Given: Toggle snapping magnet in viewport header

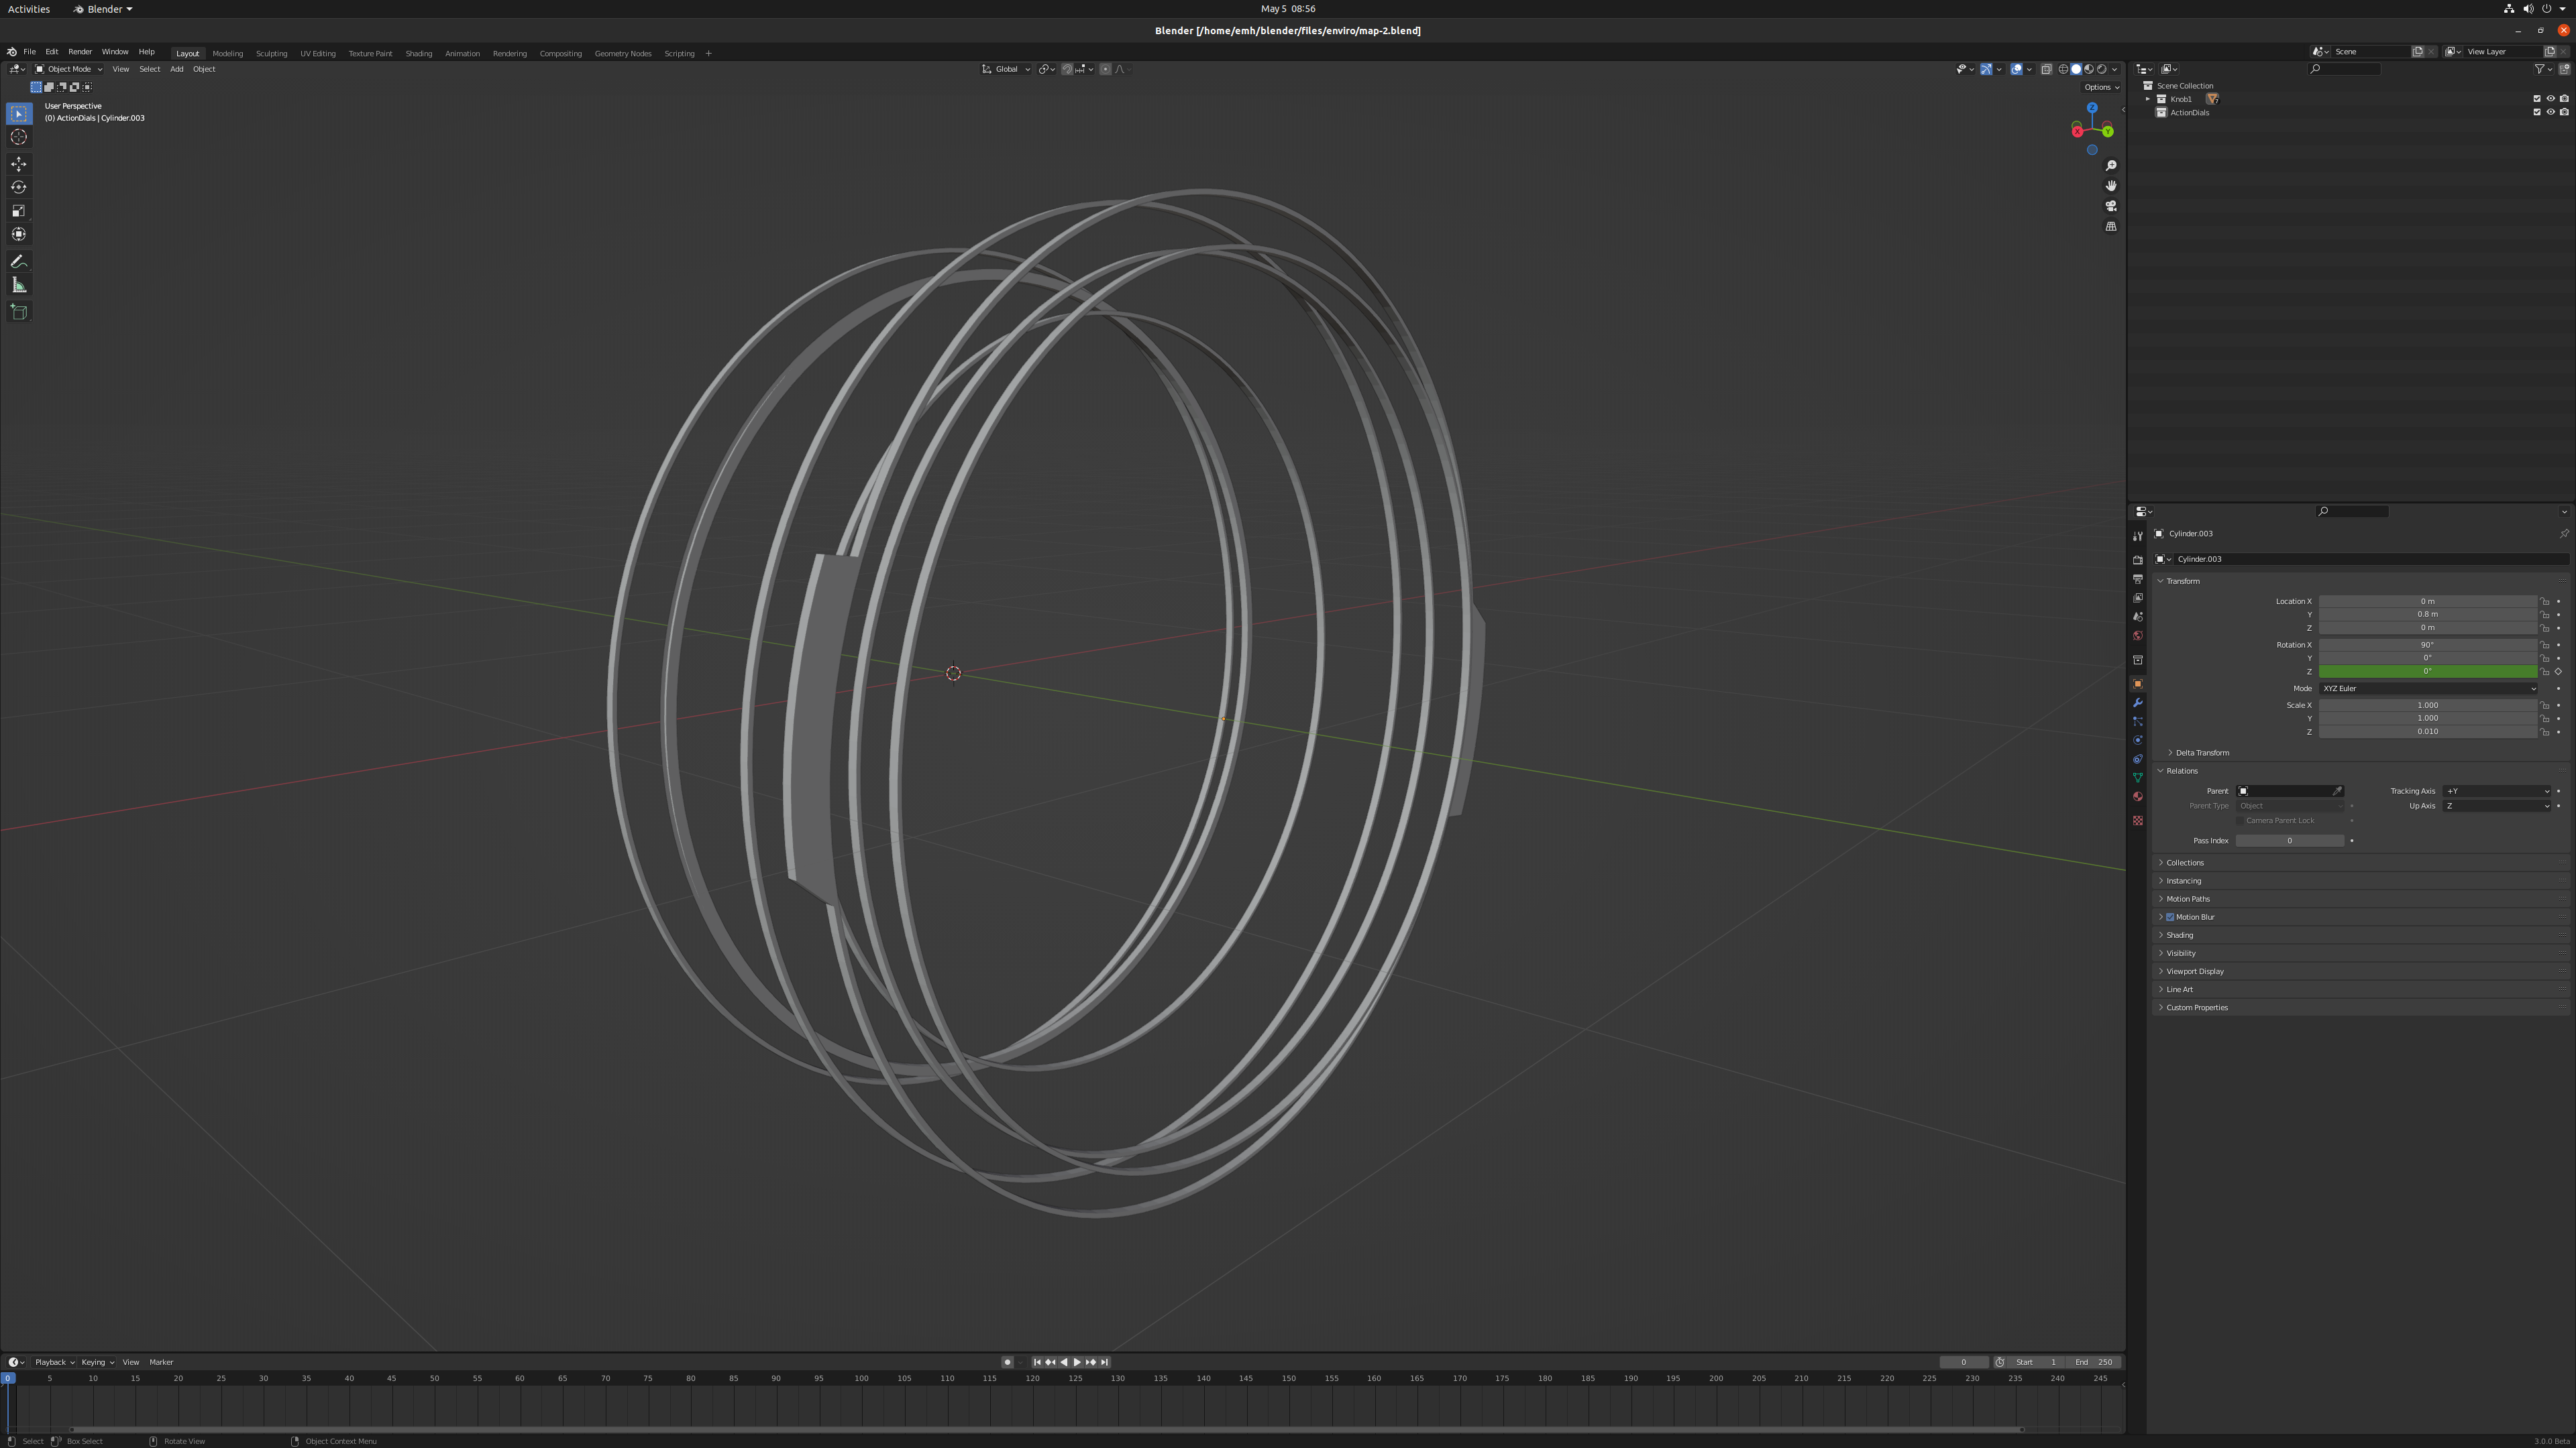Looking at the screenshot, I should pos(1067,69).
